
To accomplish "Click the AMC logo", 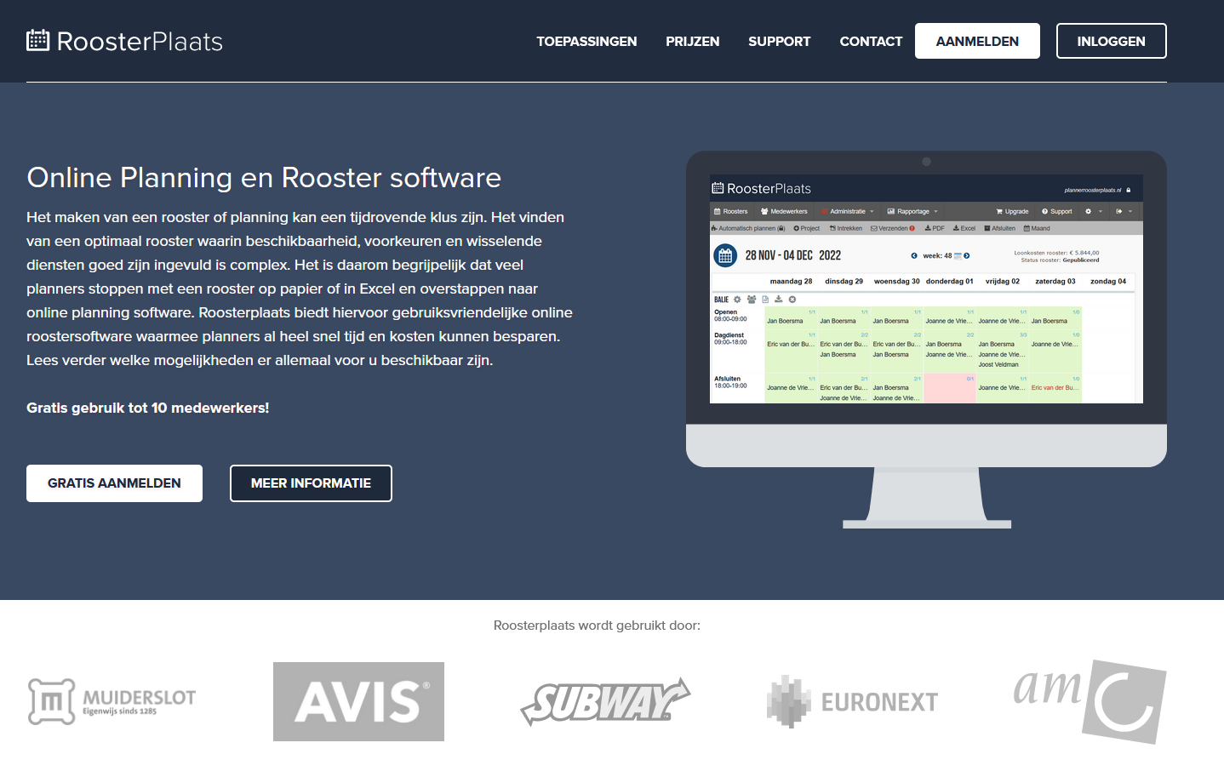I will [1090, 701].
